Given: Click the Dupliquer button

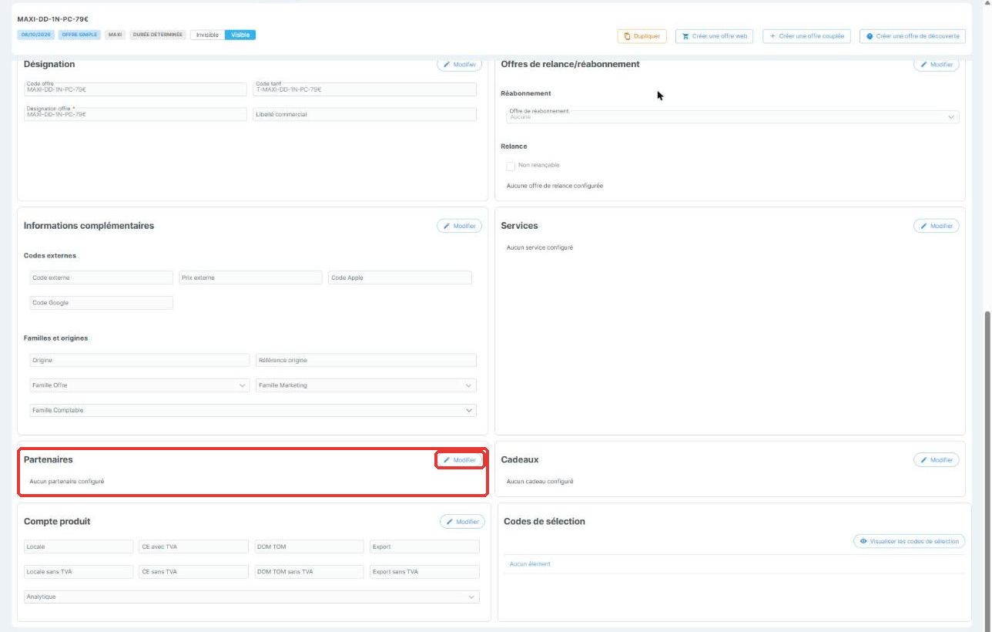Looking at the screenshot, I should point(642,36).
